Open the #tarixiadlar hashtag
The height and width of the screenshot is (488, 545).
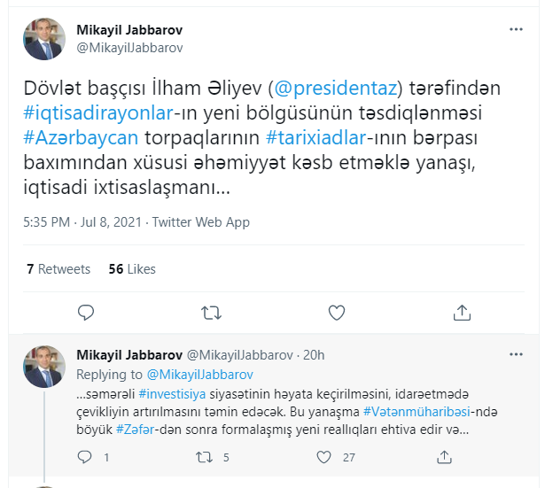[316, 138]
